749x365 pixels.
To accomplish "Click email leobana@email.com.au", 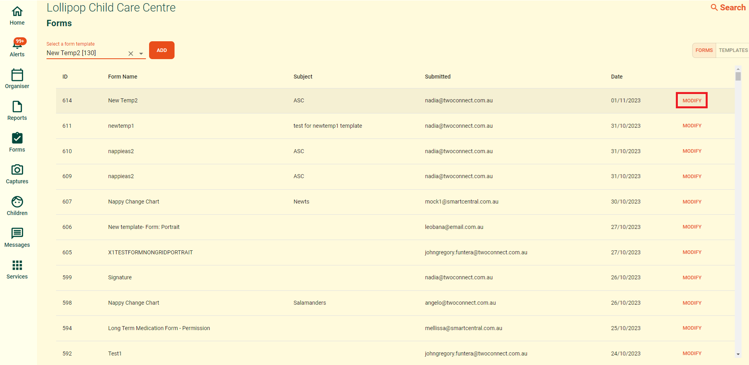I will coord(454,227).
